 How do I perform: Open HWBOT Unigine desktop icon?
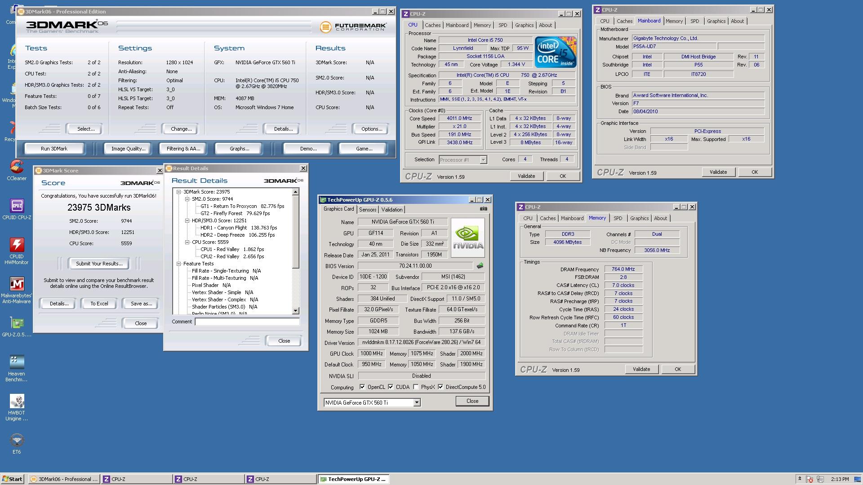17,407
